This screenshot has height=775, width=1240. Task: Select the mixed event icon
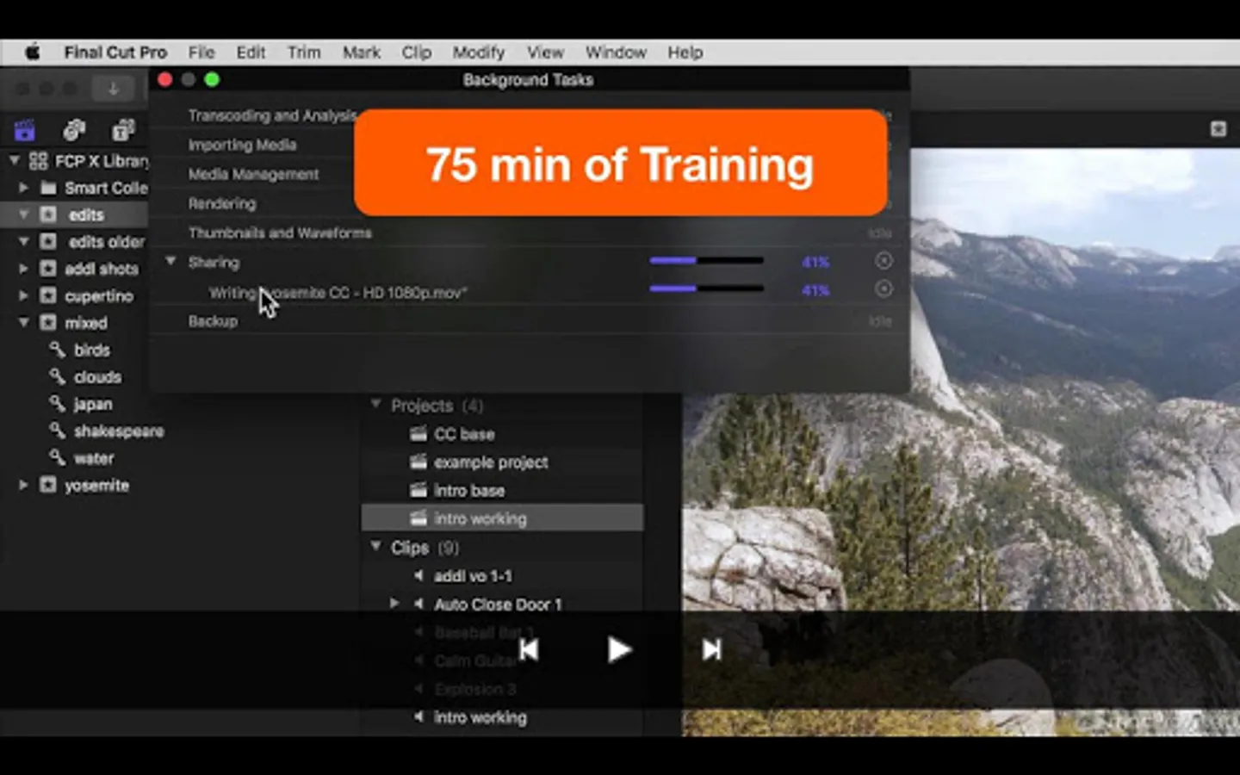pyautogui.click(x=48, y=323)
